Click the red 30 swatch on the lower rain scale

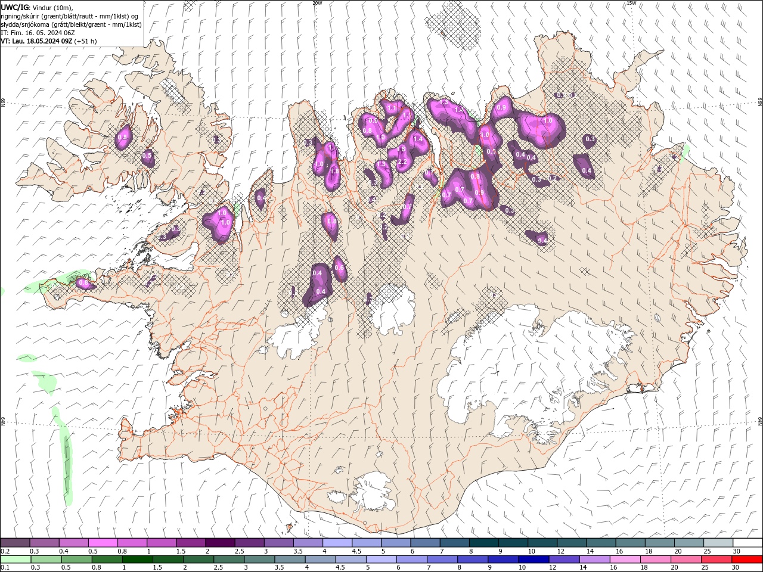[x=748, y=559]
